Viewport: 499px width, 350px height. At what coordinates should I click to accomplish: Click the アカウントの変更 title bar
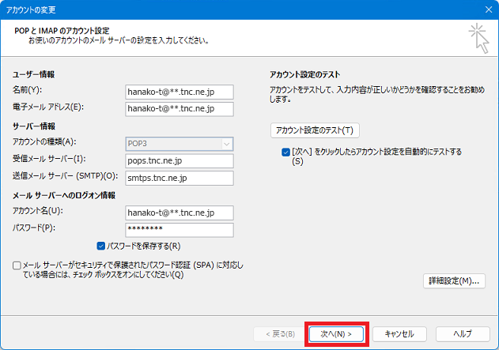(237, 9)
